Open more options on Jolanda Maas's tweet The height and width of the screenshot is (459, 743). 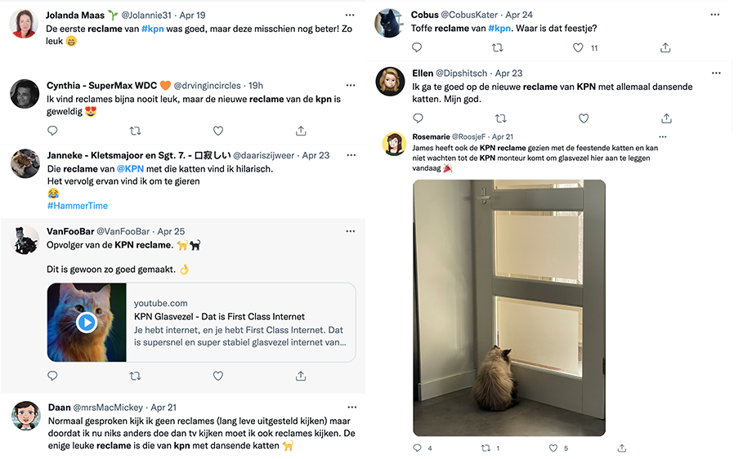coord(351,15)
